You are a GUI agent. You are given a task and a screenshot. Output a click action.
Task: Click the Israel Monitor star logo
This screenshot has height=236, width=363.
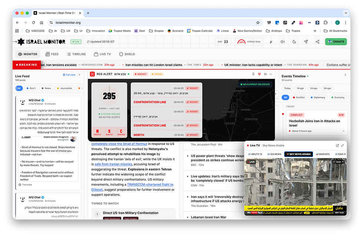click(21, 42)
